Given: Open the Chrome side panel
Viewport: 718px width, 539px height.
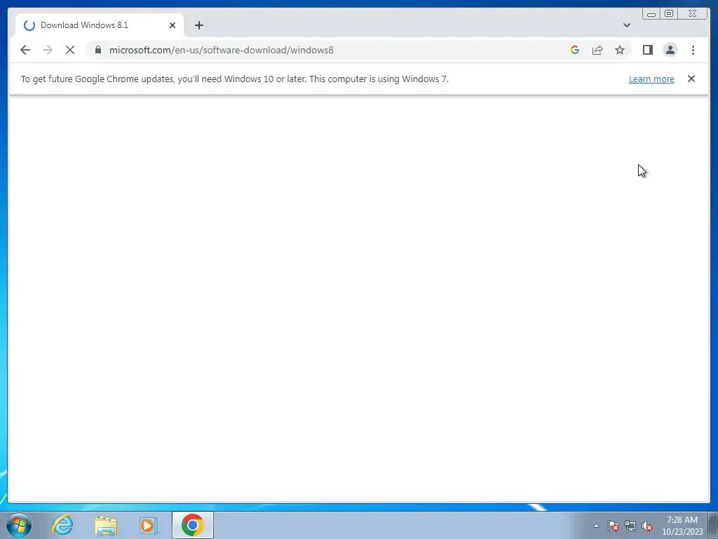Looking at the screenshot, I should (x=647, y=50).
